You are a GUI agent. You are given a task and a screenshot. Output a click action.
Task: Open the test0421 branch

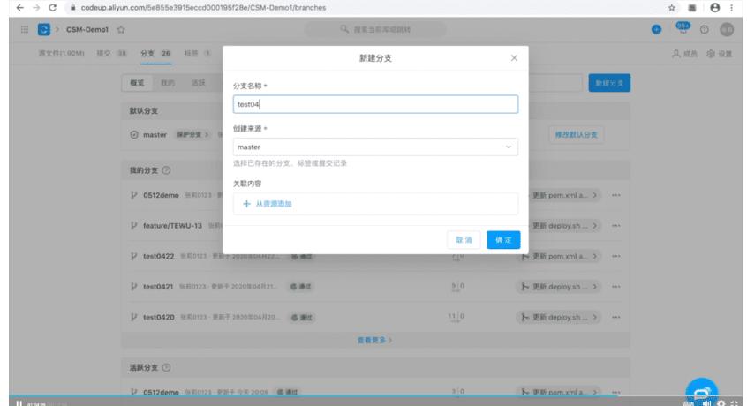(158, 287)
